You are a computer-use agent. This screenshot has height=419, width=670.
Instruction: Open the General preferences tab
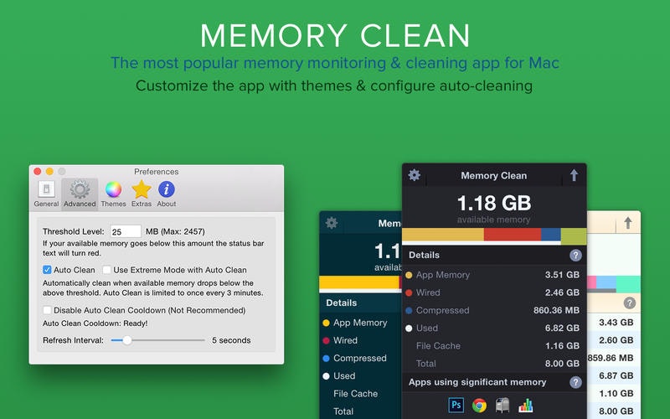coord(46,194)
